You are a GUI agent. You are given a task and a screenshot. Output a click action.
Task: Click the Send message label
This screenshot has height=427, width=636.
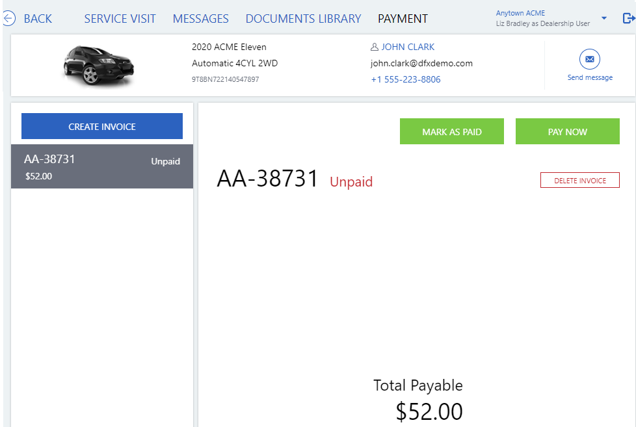590,77
